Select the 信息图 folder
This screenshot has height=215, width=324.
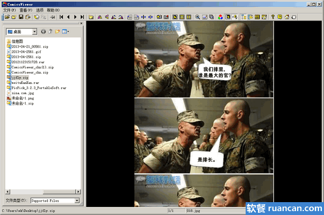click(x=15, y=41)
